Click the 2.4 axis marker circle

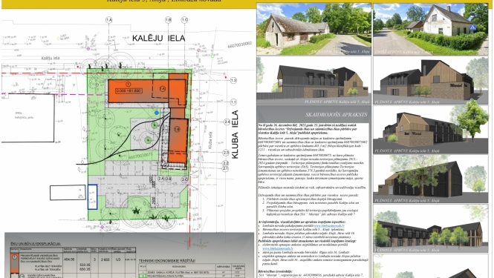click(227, 122)
